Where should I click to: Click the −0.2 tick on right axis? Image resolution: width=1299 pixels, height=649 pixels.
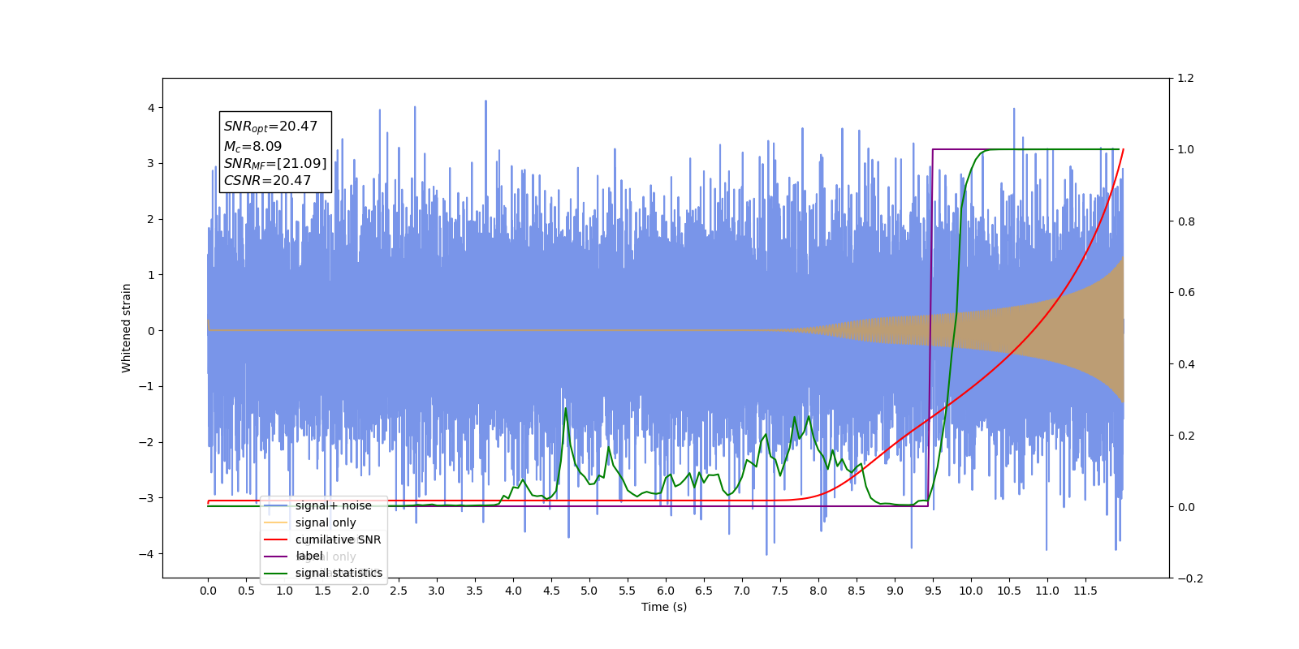click(x=1190, y=578)
